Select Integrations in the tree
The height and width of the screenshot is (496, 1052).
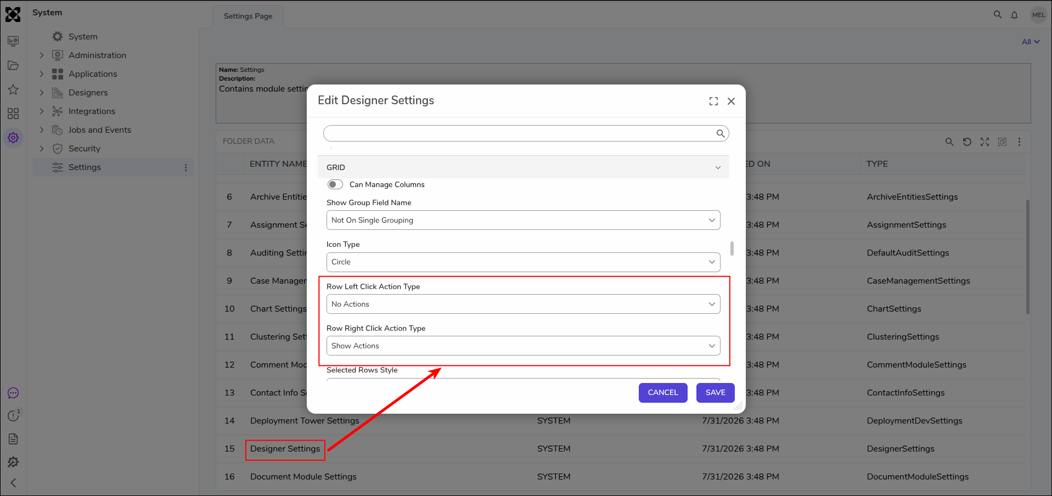92,111
